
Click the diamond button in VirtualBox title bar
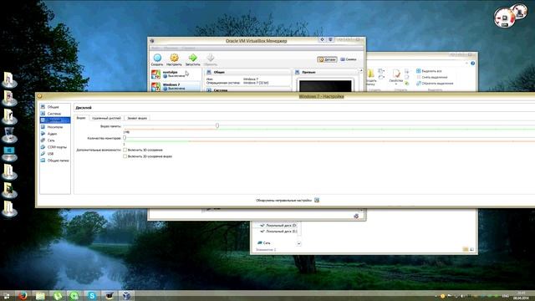coord(322,40)
